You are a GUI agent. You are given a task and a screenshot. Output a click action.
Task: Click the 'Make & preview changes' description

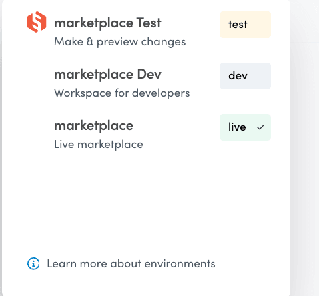(120, 42)
